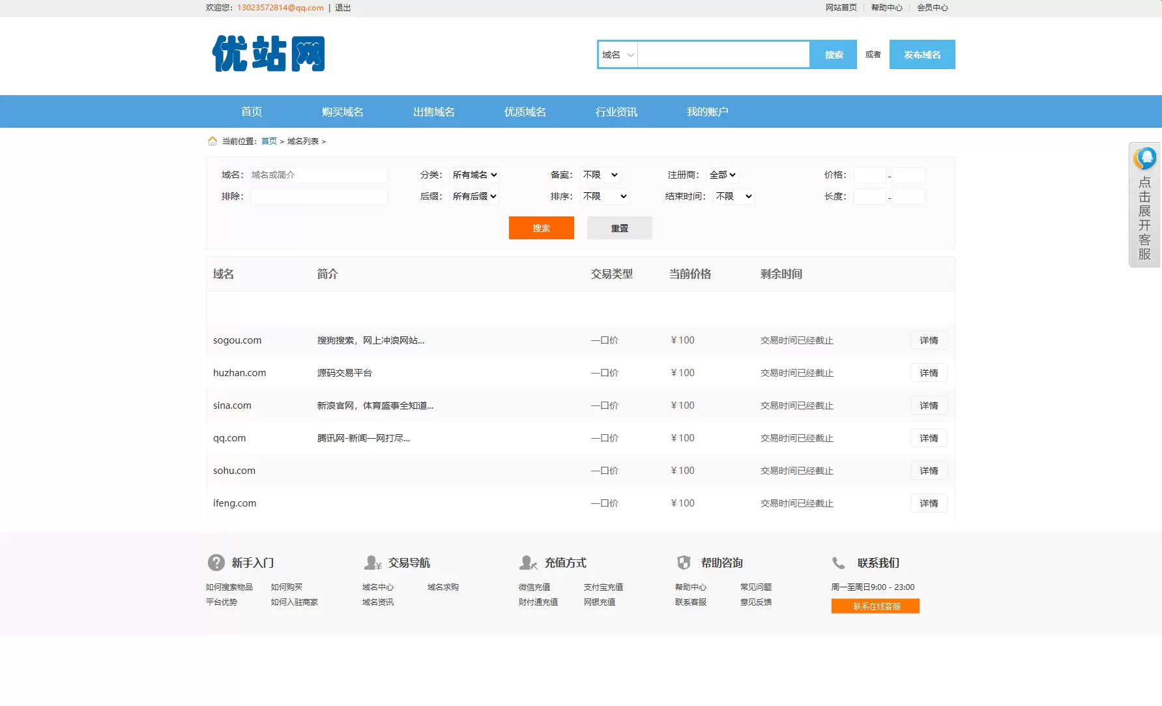The image size is (1162, 706).
Task: Open the 分类 dropdown showing 所有域名
Action: click(474, 175)
